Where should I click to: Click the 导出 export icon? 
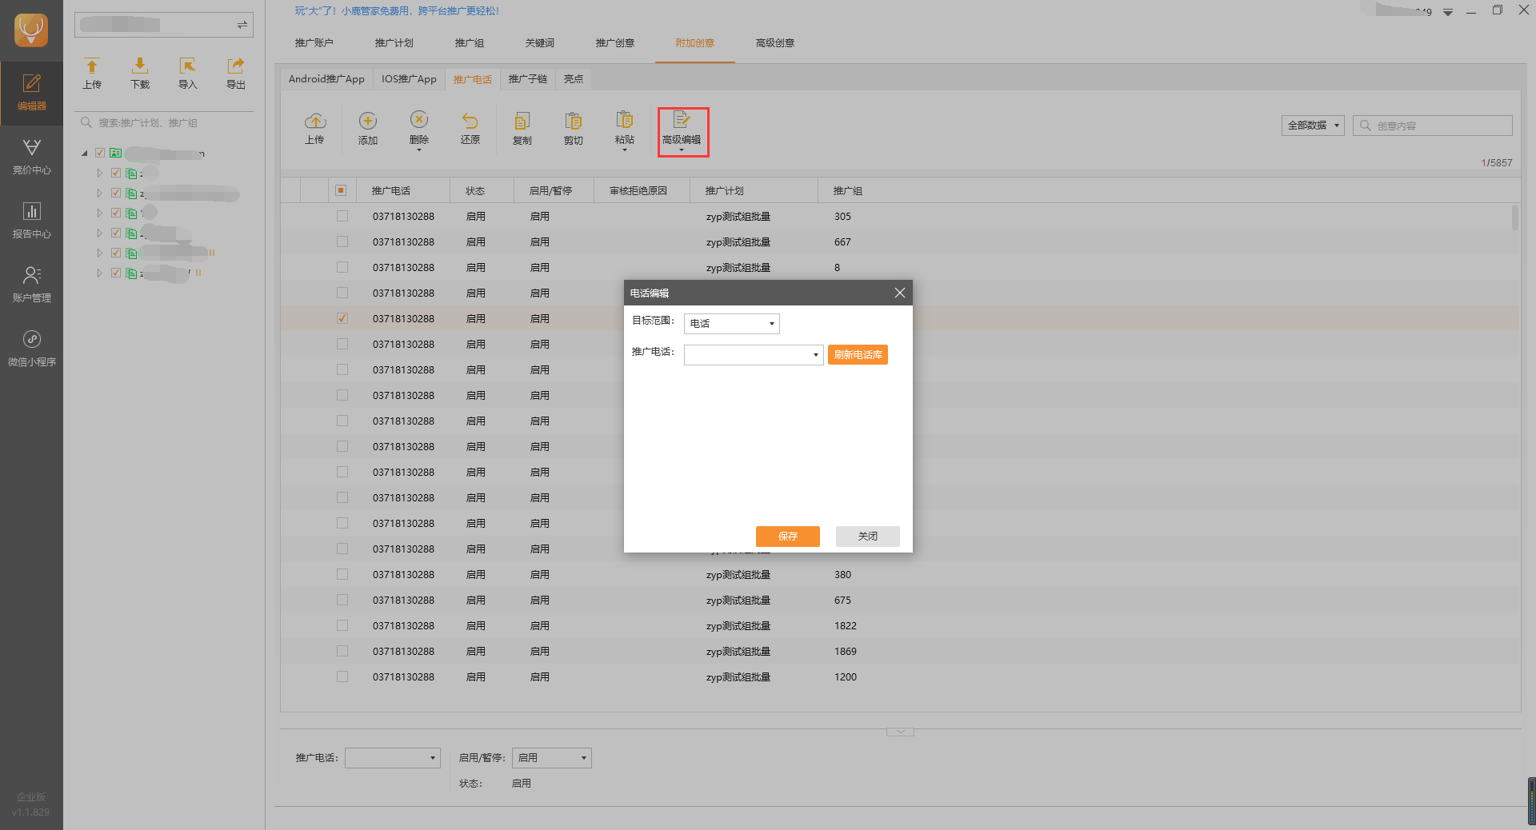(235, 73)
